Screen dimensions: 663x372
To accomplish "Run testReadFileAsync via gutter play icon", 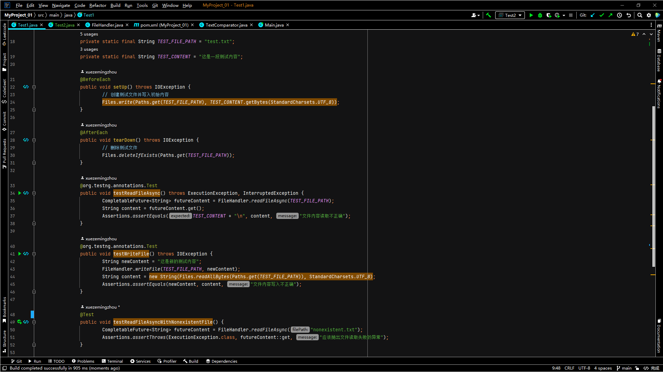I will [x=20, y=193].
